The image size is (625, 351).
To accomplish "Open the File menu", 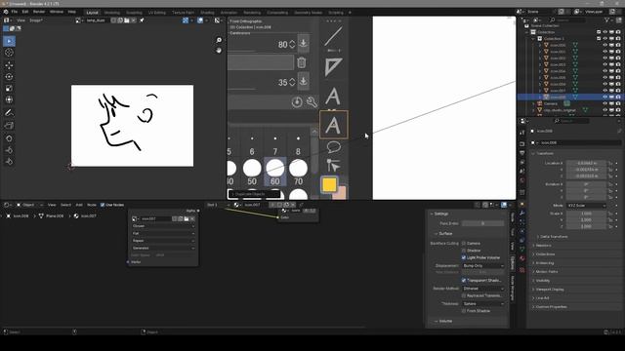I will point(15,12).
